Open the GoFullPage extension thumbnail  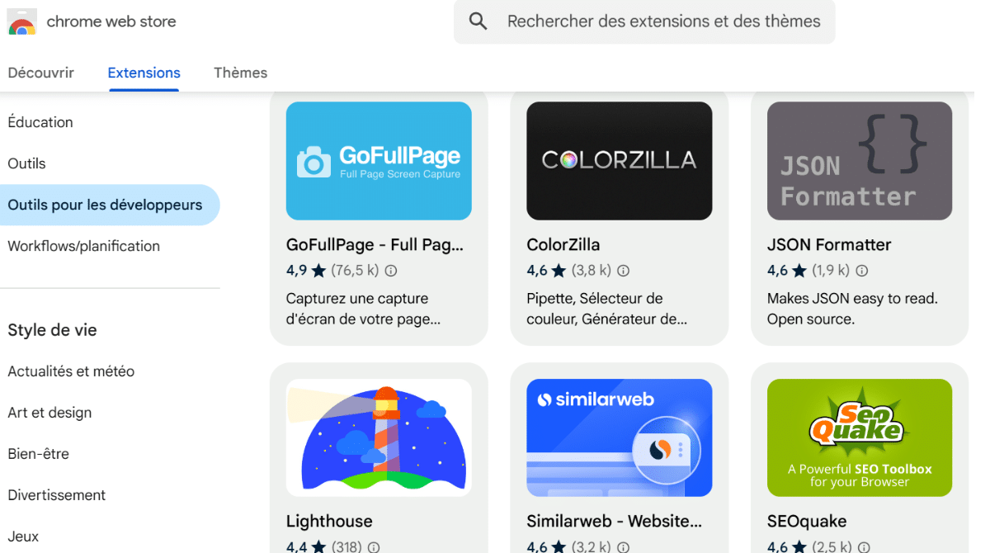[x=378, y=161]
